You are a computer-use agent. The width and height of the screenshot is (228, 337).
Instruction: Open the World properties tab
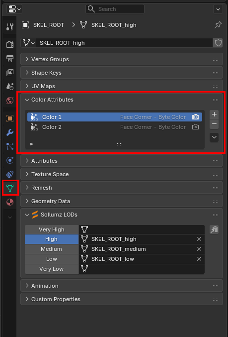[x=10, y=101]
